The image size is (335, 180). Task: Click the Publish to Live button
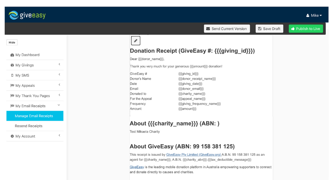[306, 29]
